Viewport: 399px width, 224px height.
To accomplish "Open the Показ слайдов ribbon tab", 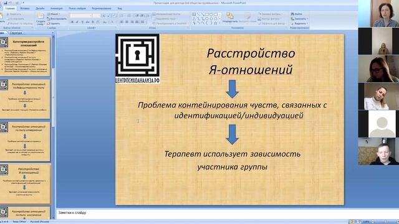I will [x=77, y=8].
